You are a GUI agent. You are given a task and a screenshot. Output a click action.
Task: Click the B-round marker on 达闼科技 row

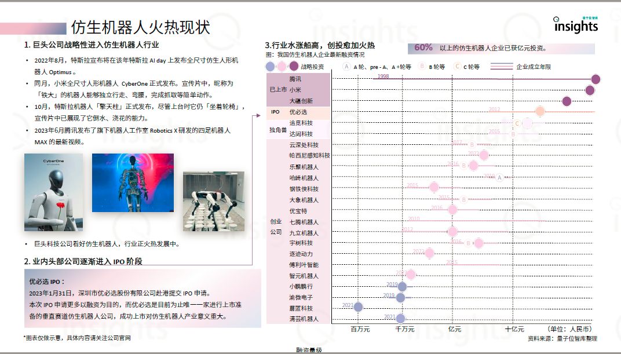513,134
